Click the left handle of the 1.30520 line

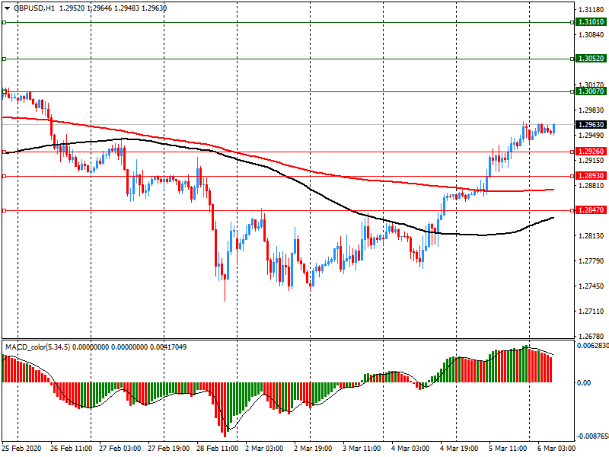tap(5, 59)
